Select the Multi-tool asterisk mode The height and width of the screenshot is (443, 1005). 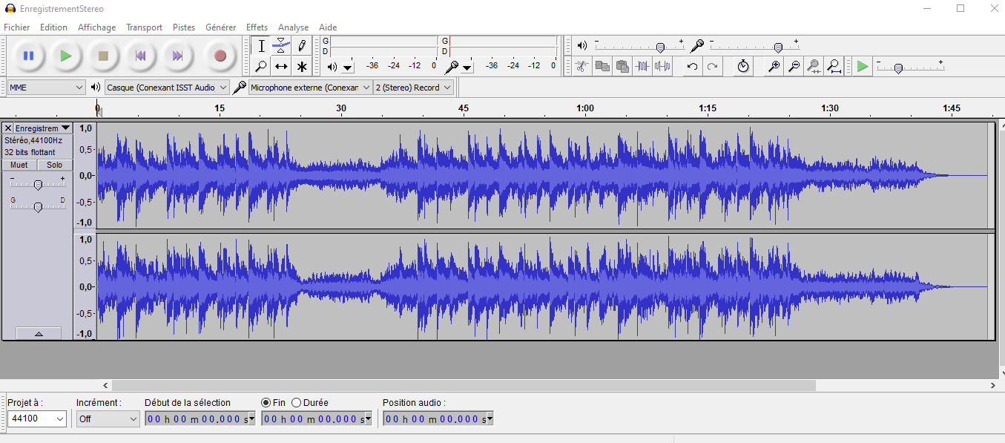[301, 67]
